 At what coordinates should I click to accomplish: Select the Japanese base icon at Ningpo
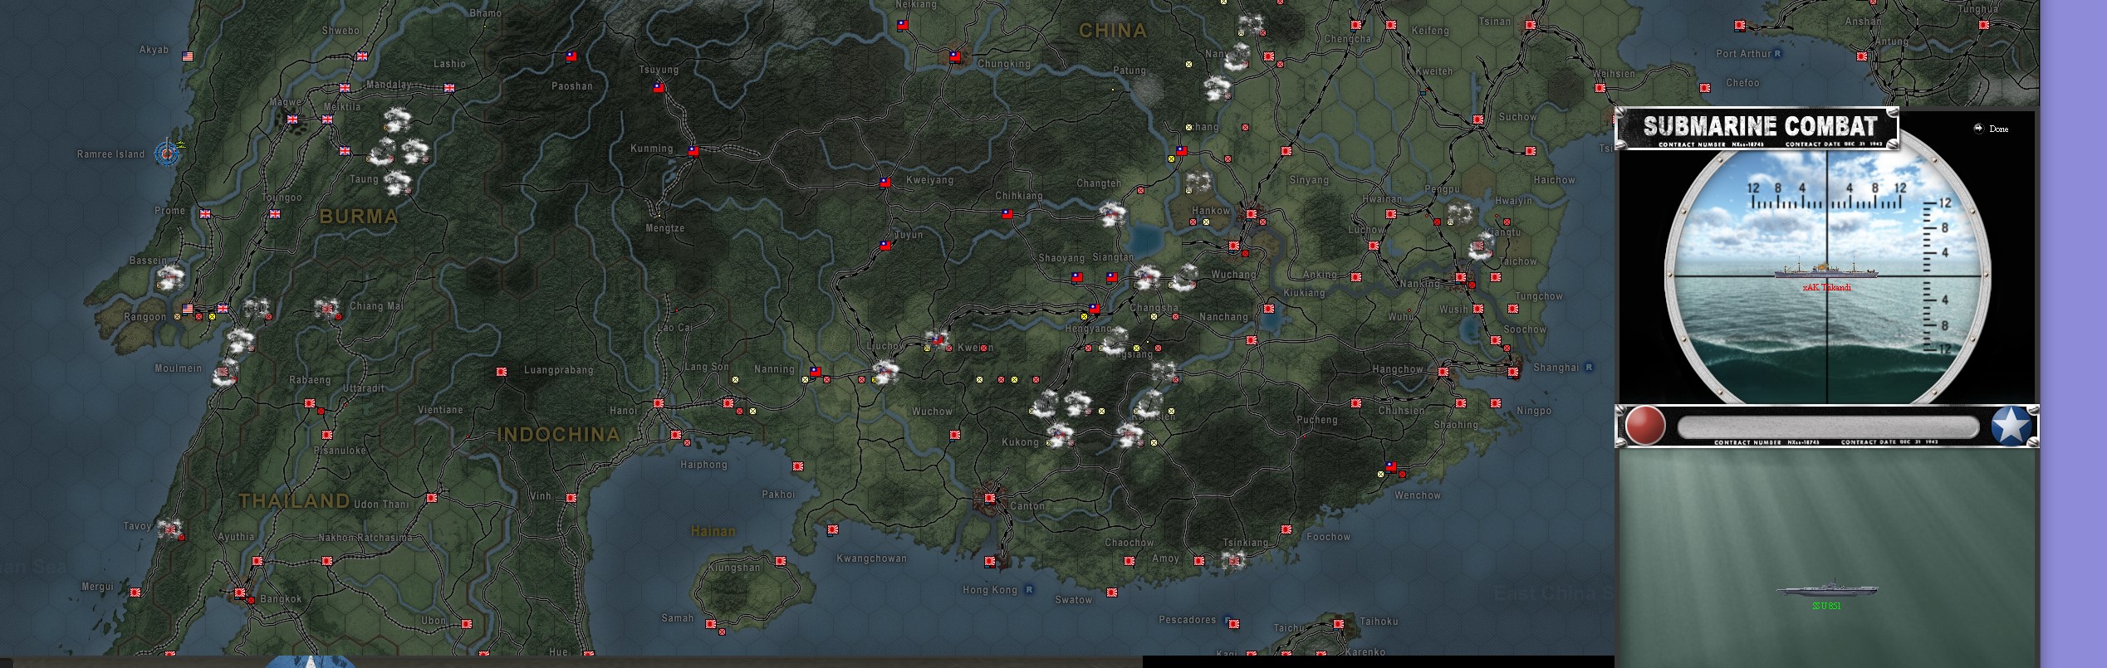1496,403
